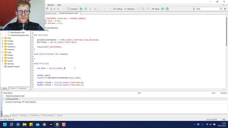The image size is (228, 128).
Task: Expand the Profiles folder
Action: coord(2,58)
